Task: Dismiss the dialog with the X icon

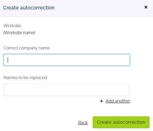Action: click(x=146, y=7)
